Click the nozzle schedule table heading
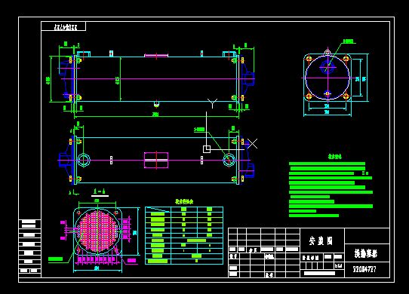Image resolution: width=409 pixels, height=294 pixels. coord(184,201)
